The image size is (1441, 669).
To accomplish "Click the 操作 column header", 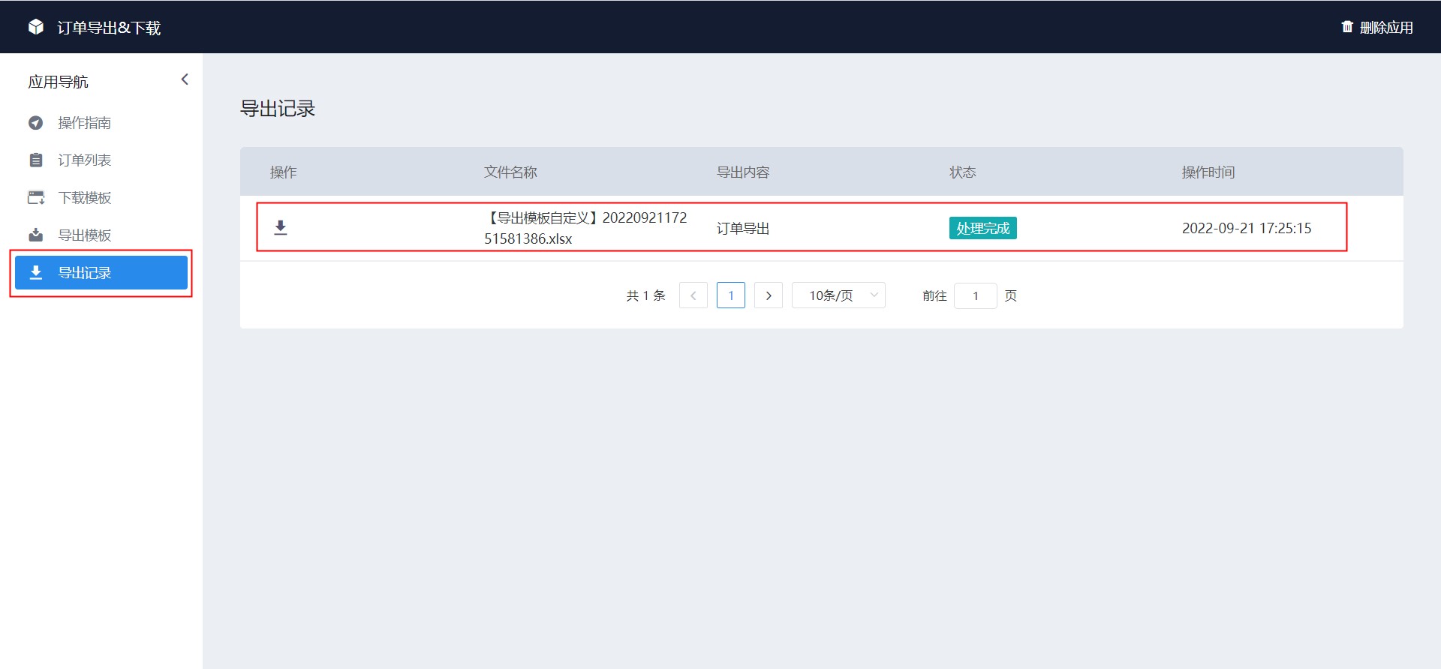I will pyautogui.click(x=284, y=172).
